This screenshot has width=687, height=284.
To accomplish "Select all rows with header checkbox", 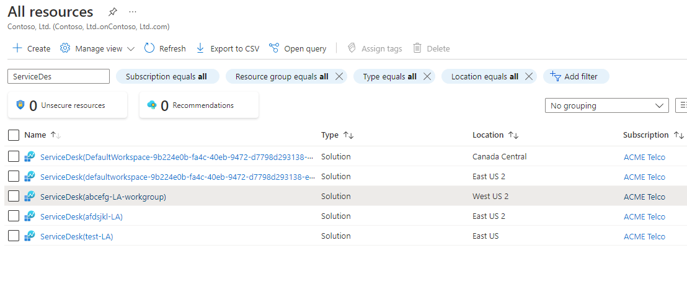I will click(14, 135).
